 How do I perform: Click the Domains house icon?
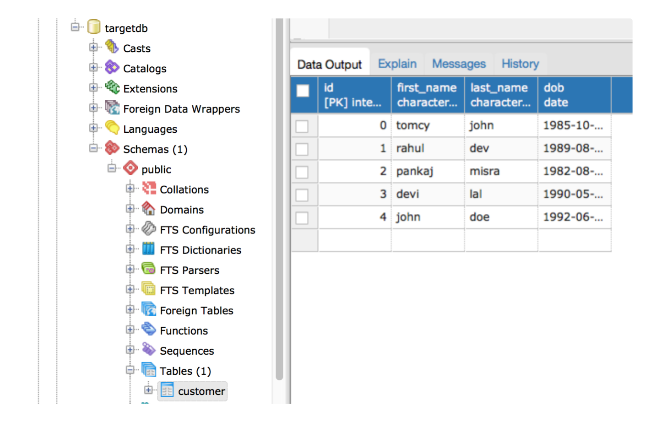(148, 209)
